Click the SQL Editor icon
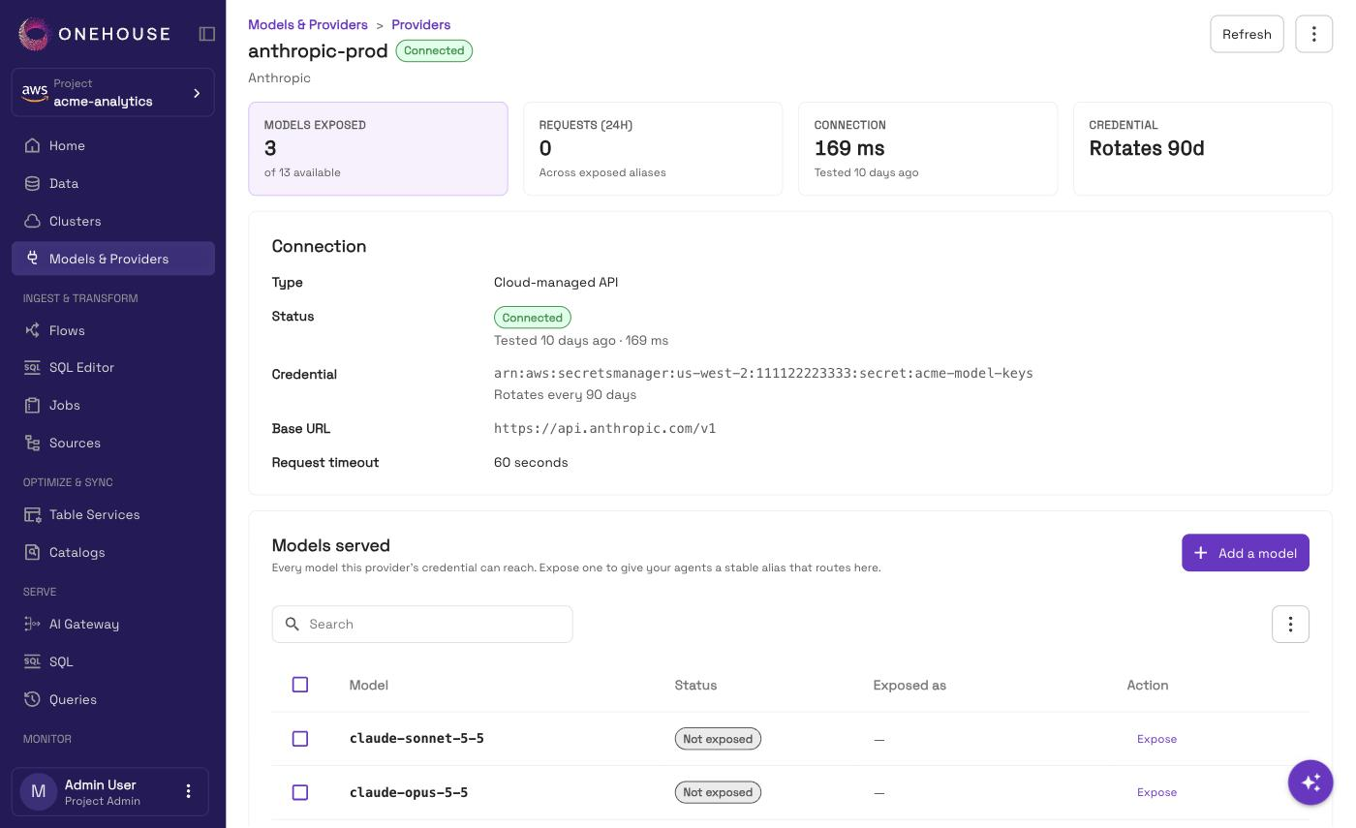The height and width of the screenshot is (828, 1356). pyautogui.click(x=33, y=367)
